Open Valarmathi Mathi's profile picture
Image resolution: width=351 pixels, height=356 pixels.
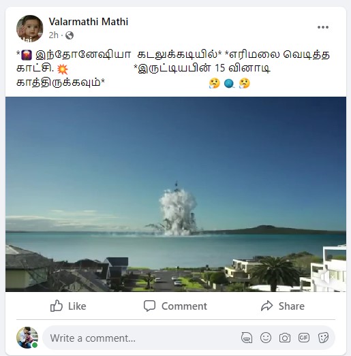(x=30, y=29)
